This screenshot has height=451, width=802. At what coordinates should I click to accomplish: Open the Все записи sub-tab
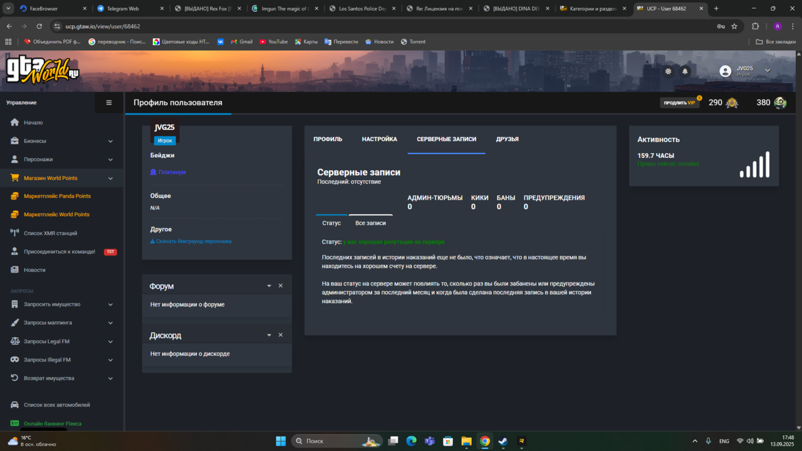click(x=370, y=223)
